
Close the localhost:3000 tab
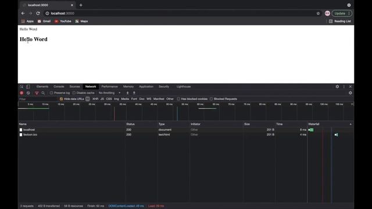[x=72, y=5]
